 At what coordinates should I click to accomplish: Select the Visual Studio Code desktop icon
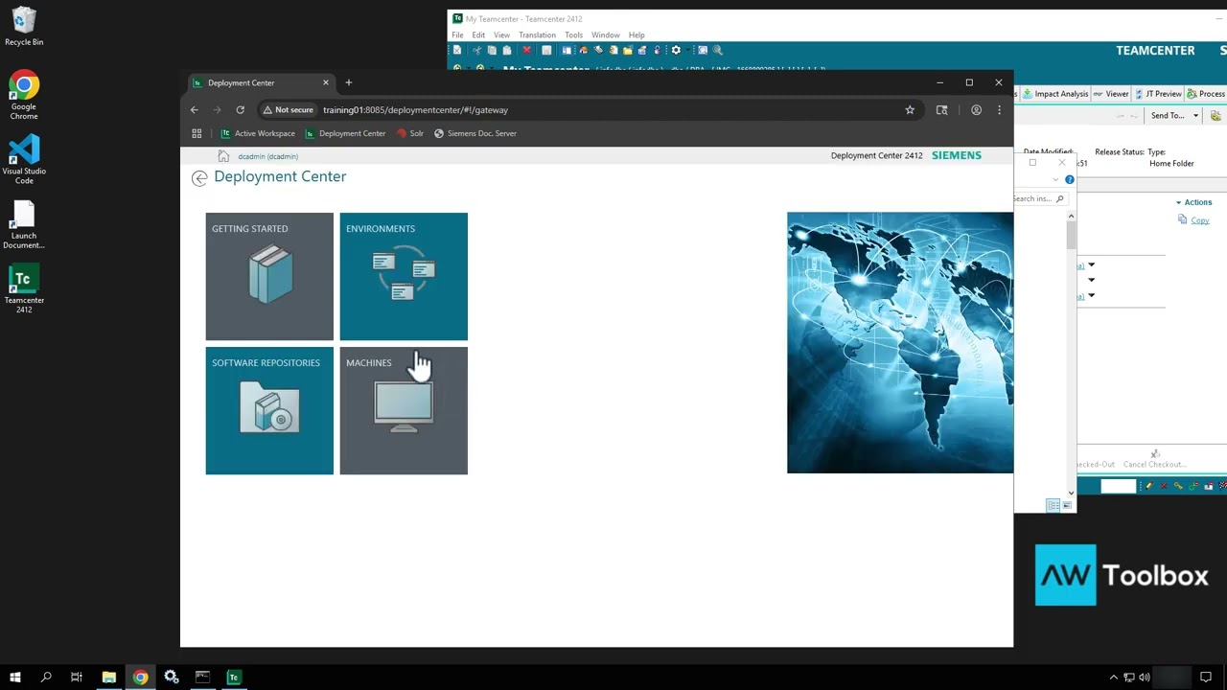[x=24, y=159]
